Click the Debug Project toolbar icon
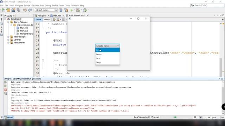This screenshot has width=225, height=126. pyautogui.click(x=78, y=10)
